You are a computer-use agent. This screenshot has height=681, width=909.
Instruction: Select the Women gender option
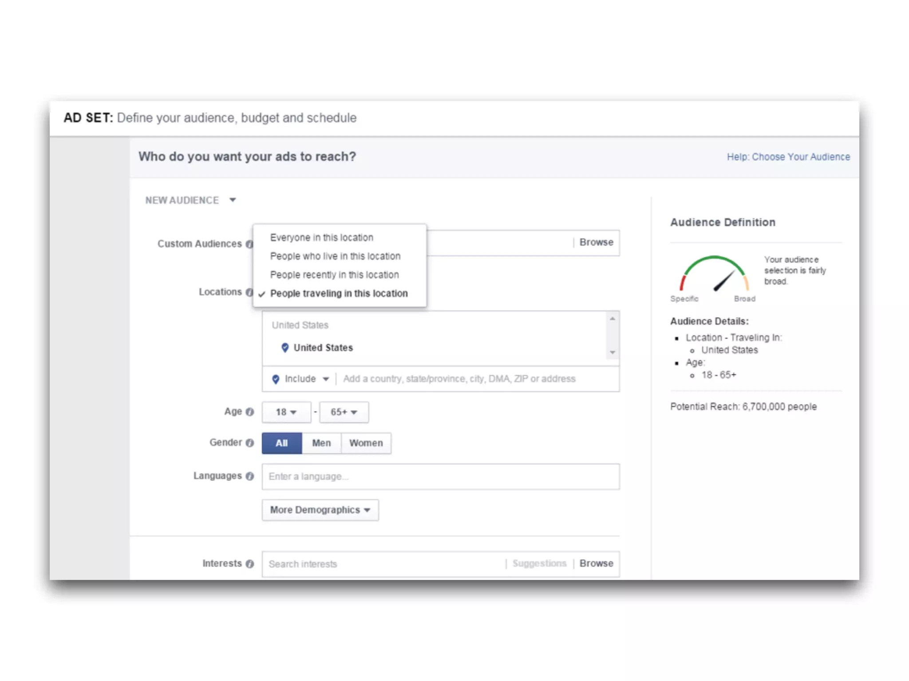pyautogui.click(x=366, y=443)
